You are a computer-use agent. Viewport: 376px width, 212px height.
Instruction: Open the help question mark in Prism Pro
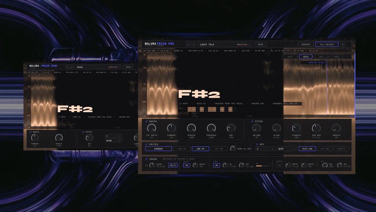(x=343, y=44)
